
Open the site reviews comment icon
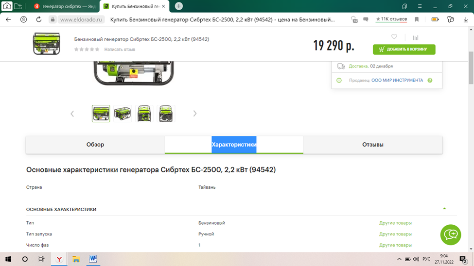point(366,19)
